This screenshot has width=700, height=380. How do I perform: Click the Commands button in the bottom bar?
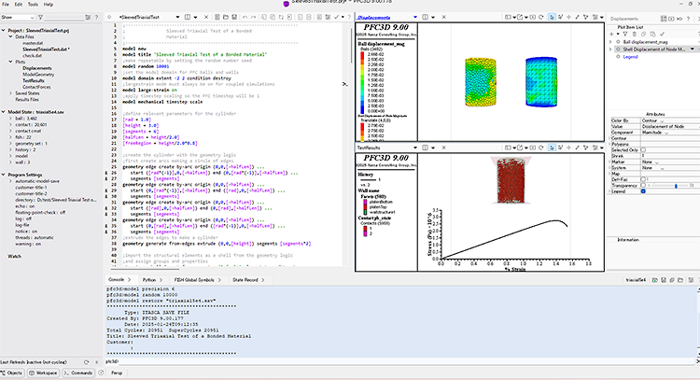(x=78, y=373)
